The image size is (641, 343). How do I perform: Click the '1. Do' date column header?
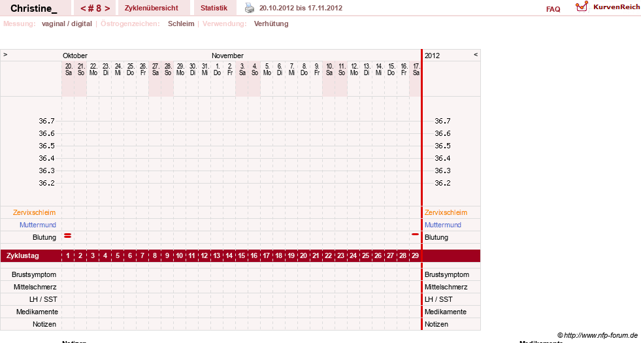coord(218,69)
